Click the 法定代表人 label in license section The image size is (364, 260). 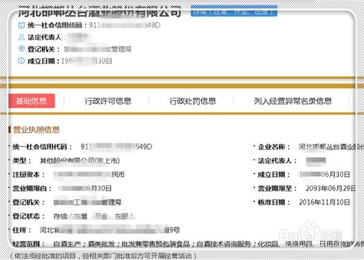point(277,161)
